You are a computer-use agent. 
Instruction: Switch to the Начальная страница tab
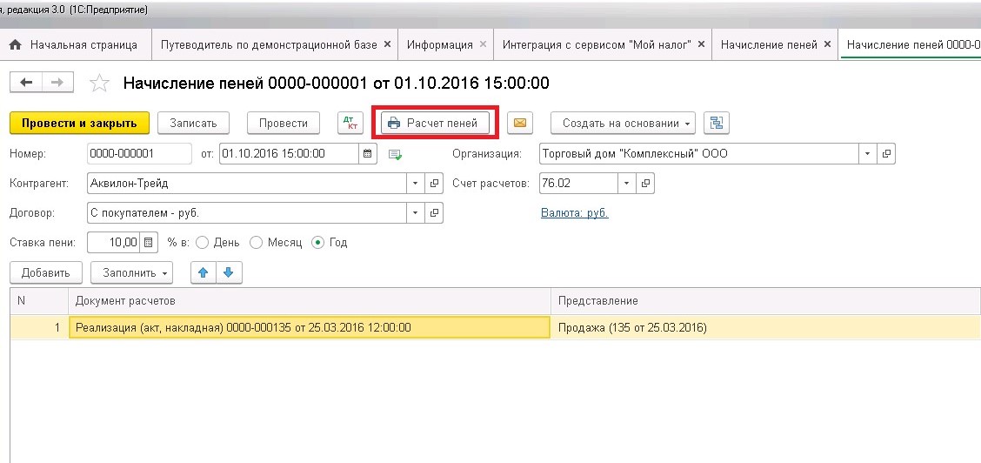(75, 44)
